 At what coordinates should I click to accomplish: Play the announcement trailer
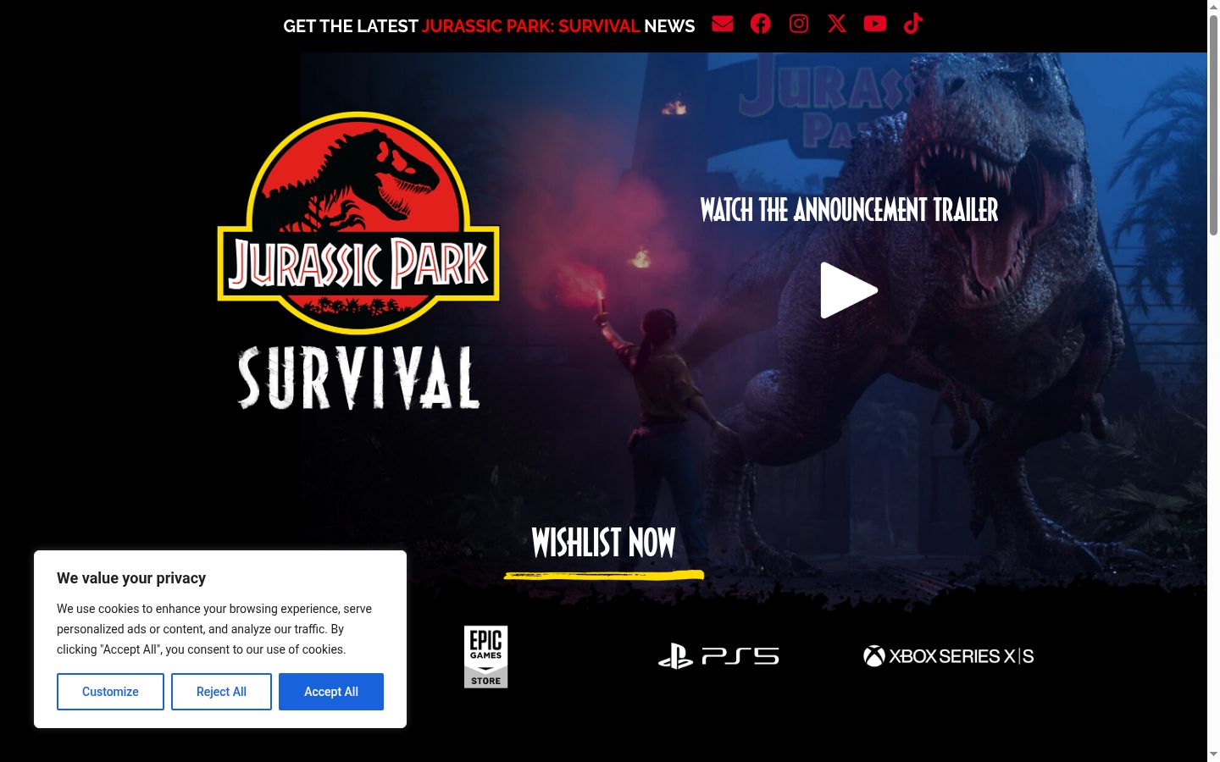point(849,290)
